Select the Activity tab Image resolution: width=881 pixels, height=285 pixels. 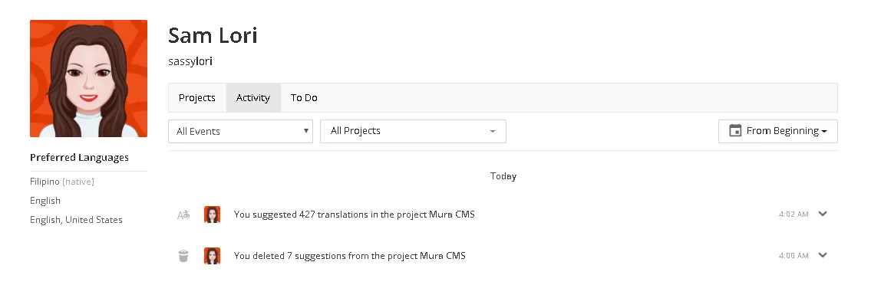(x=253, y=97)
